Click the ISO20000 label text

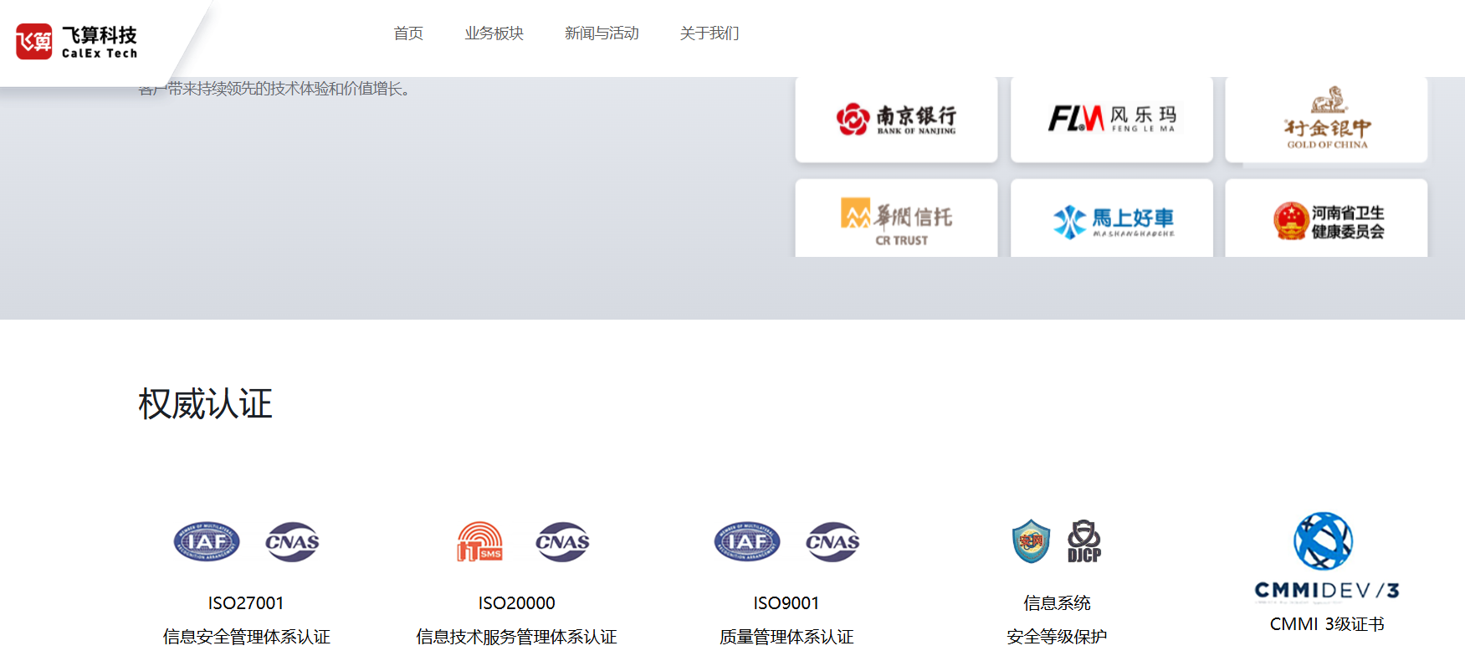coord(516,603)
